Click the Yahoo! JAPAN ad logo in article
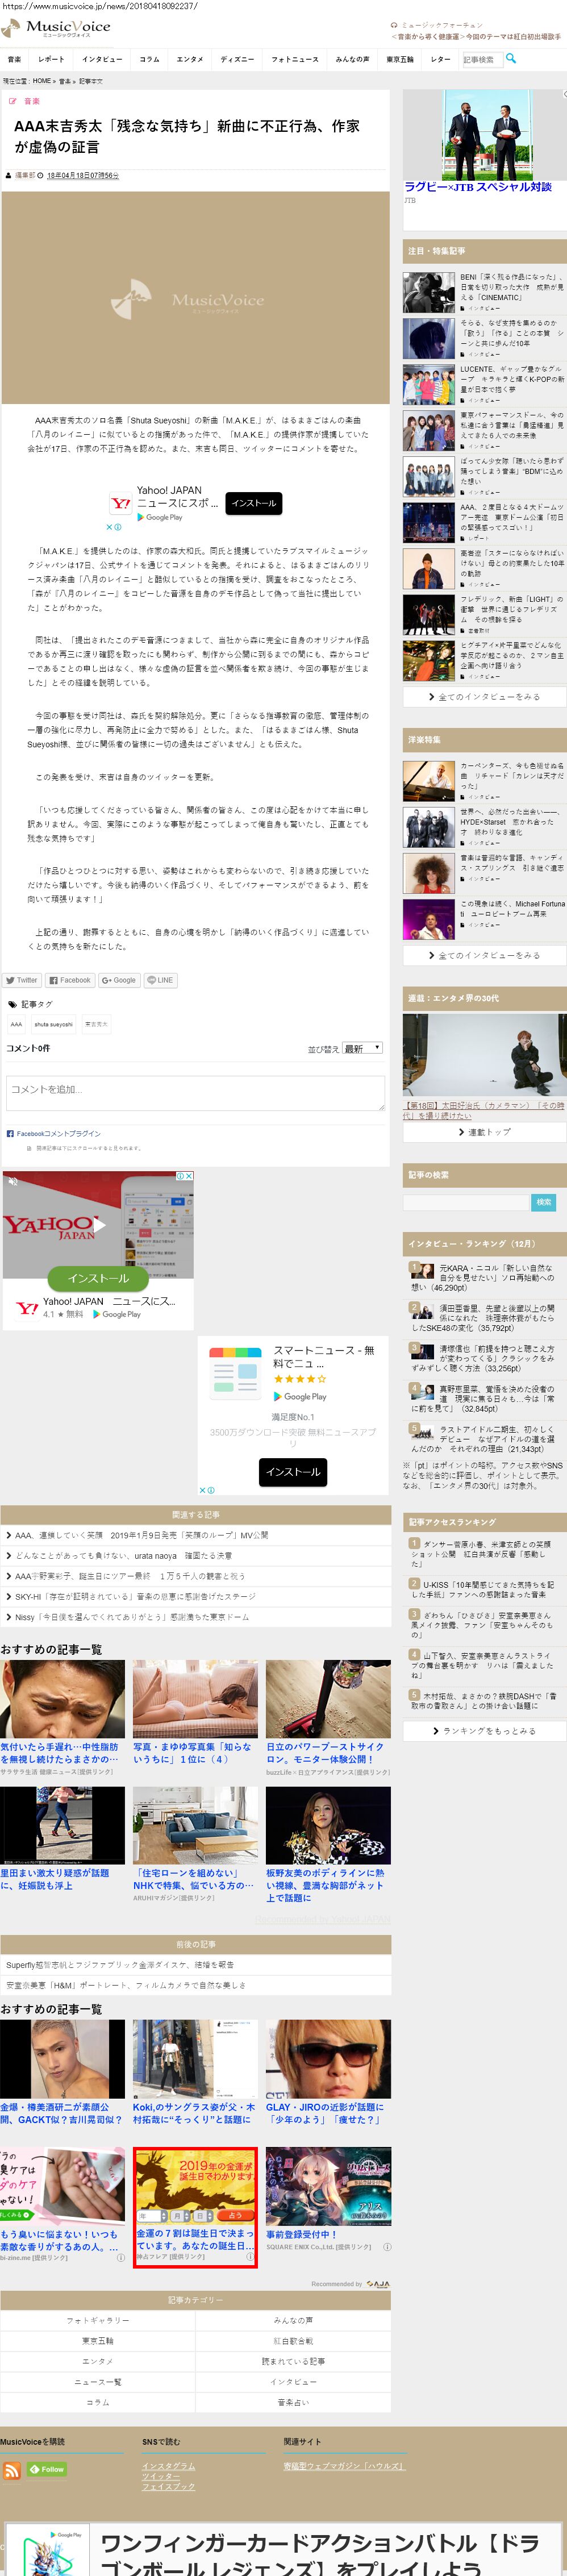The height and width of the screenshot is (2576, 567). [x=120, y=504]
